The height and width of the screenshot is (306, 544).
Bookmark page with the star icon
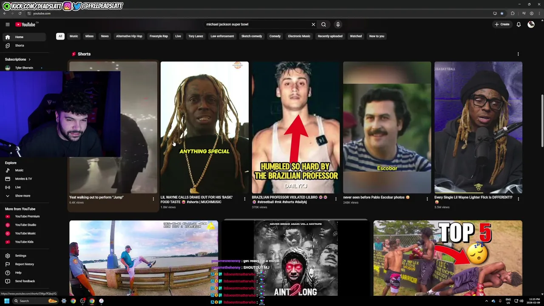tap(502, 13)
